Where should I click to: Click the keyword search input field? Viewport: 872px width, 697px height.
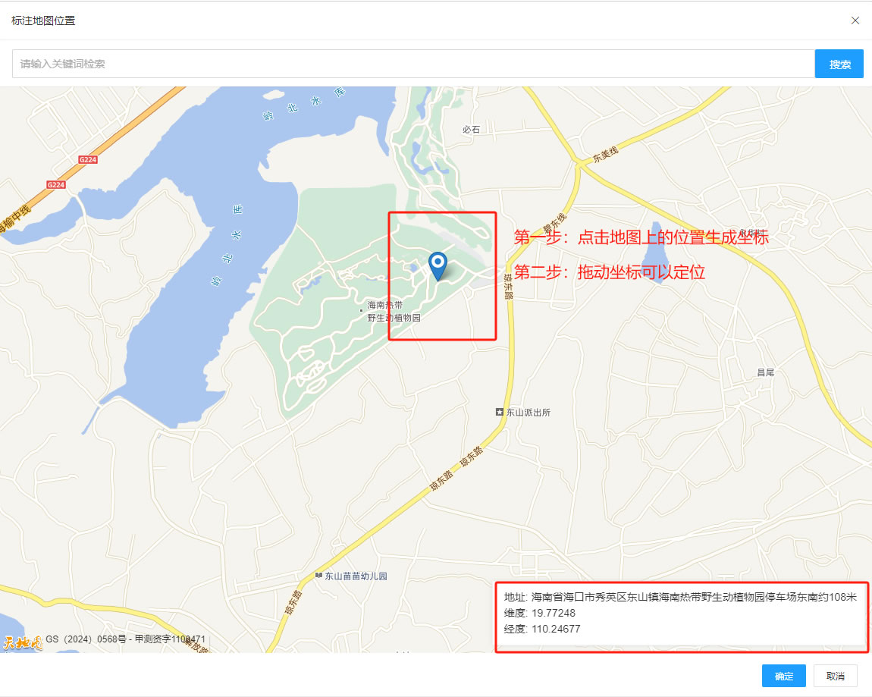click(x=413, y=64)
